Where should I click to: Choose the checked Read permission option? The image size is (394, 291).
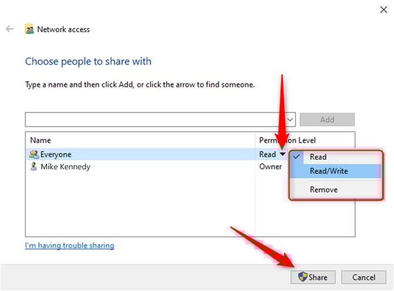[x=318, y=157]
